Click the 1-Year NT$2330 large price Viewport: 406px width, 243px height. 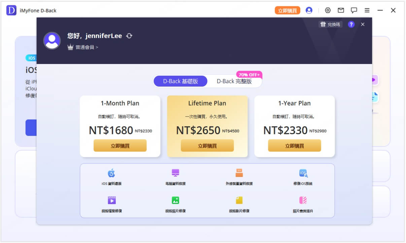click(285, 130)
